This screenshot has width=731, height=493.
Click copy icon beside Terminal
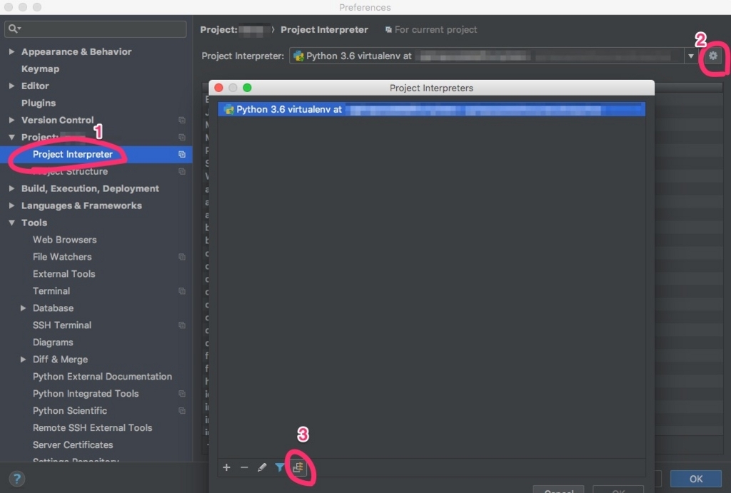click(182, 291)
